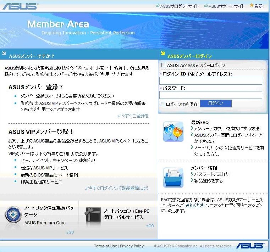Click the Member Area banner title
Image resolution: width=270 pixels, height=252 pixels.
click(x=58, y=24)
